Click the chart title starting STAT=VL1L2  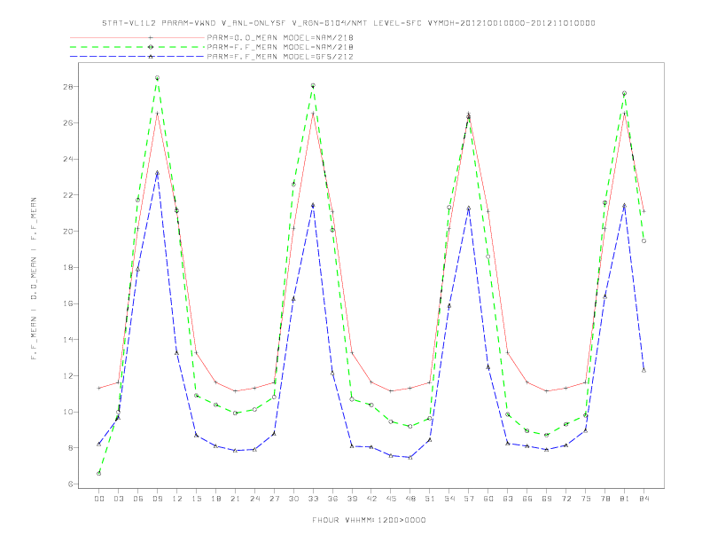pyautogui.click(x=348, y=23)
